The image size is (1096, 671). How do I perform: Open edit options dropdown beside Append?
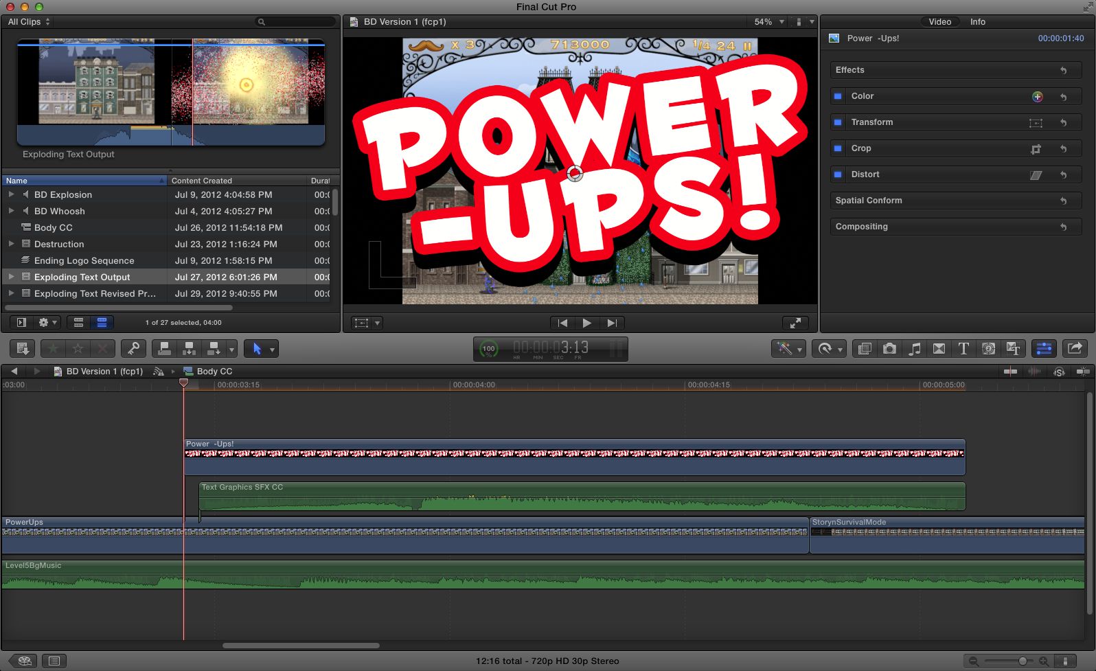(x=231, y=350)
